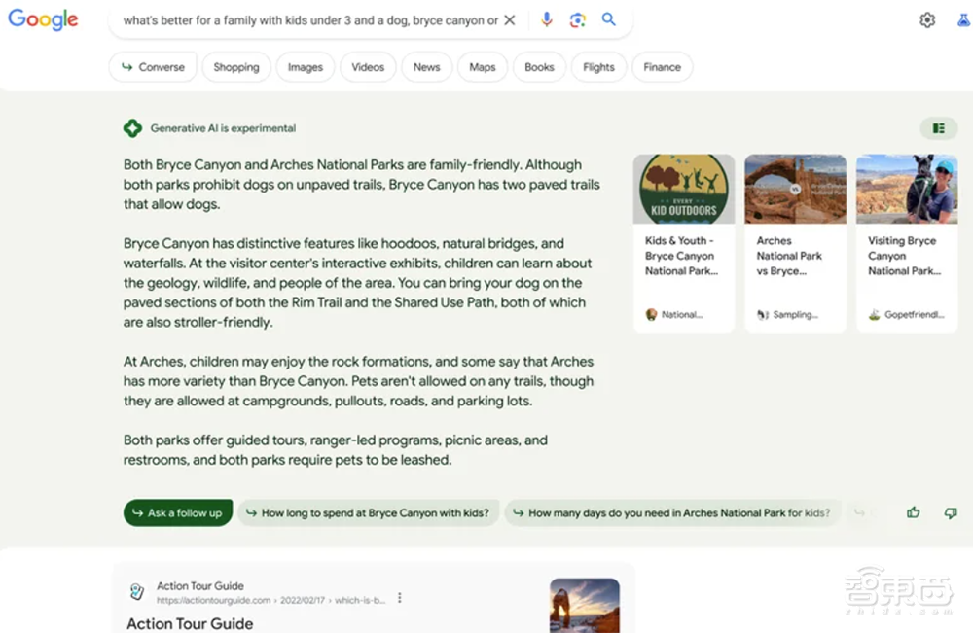Screen dimensions: 973x633
Task: Clear the search query with X
Action: 509,20
